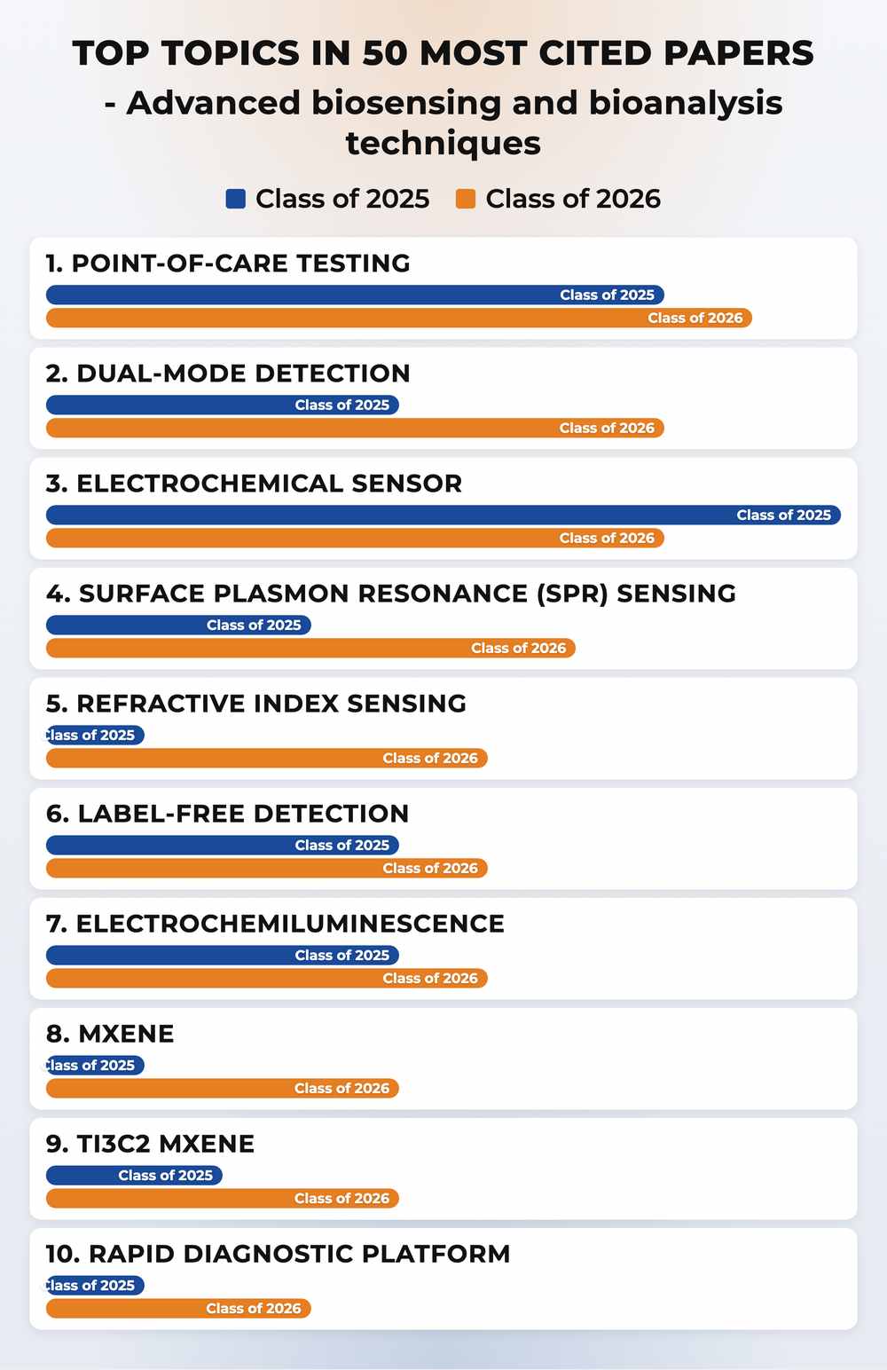Click Class of 2026 bar under Label-Free Detection
This screenshot has height=1370, width=887.
[267, 868]
